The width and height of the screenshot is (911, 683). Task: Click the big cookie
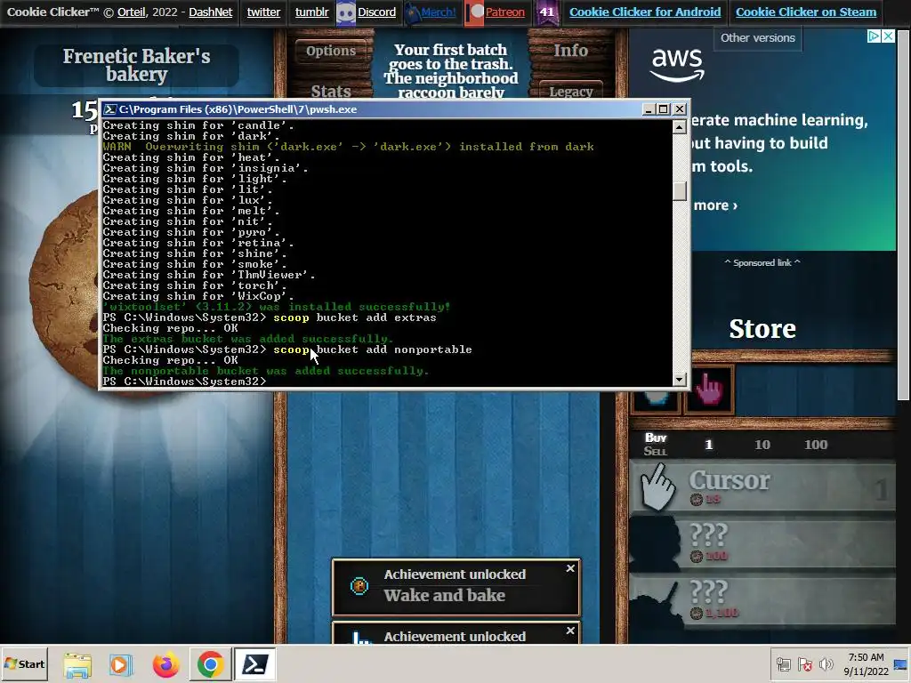[64, 291]
